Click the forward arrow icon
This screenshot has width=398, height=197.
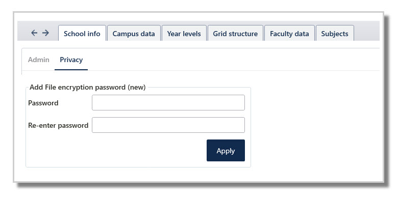pyautogui.click(x=45, y=33)
